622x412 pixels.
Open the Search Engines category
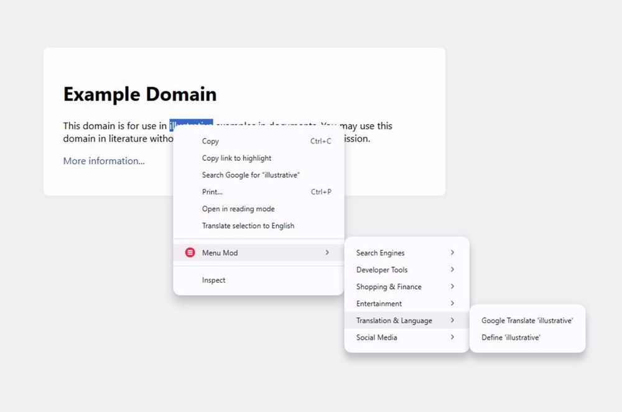pyautogui.click(x=407, y=253)
